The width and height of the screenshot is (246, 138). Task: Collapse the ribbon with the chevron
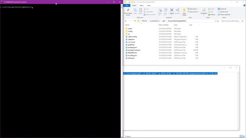click(x=242, y=5)
